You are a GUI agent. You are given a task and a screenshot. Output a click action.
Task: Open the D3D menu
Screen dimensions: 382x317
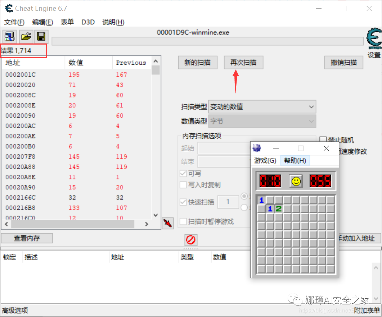click(88, 22)
